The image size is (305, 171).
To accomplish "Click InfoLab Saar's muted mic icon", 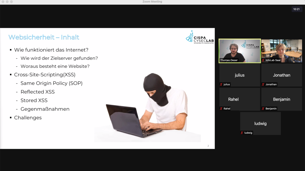I will (x=263, y=60).
